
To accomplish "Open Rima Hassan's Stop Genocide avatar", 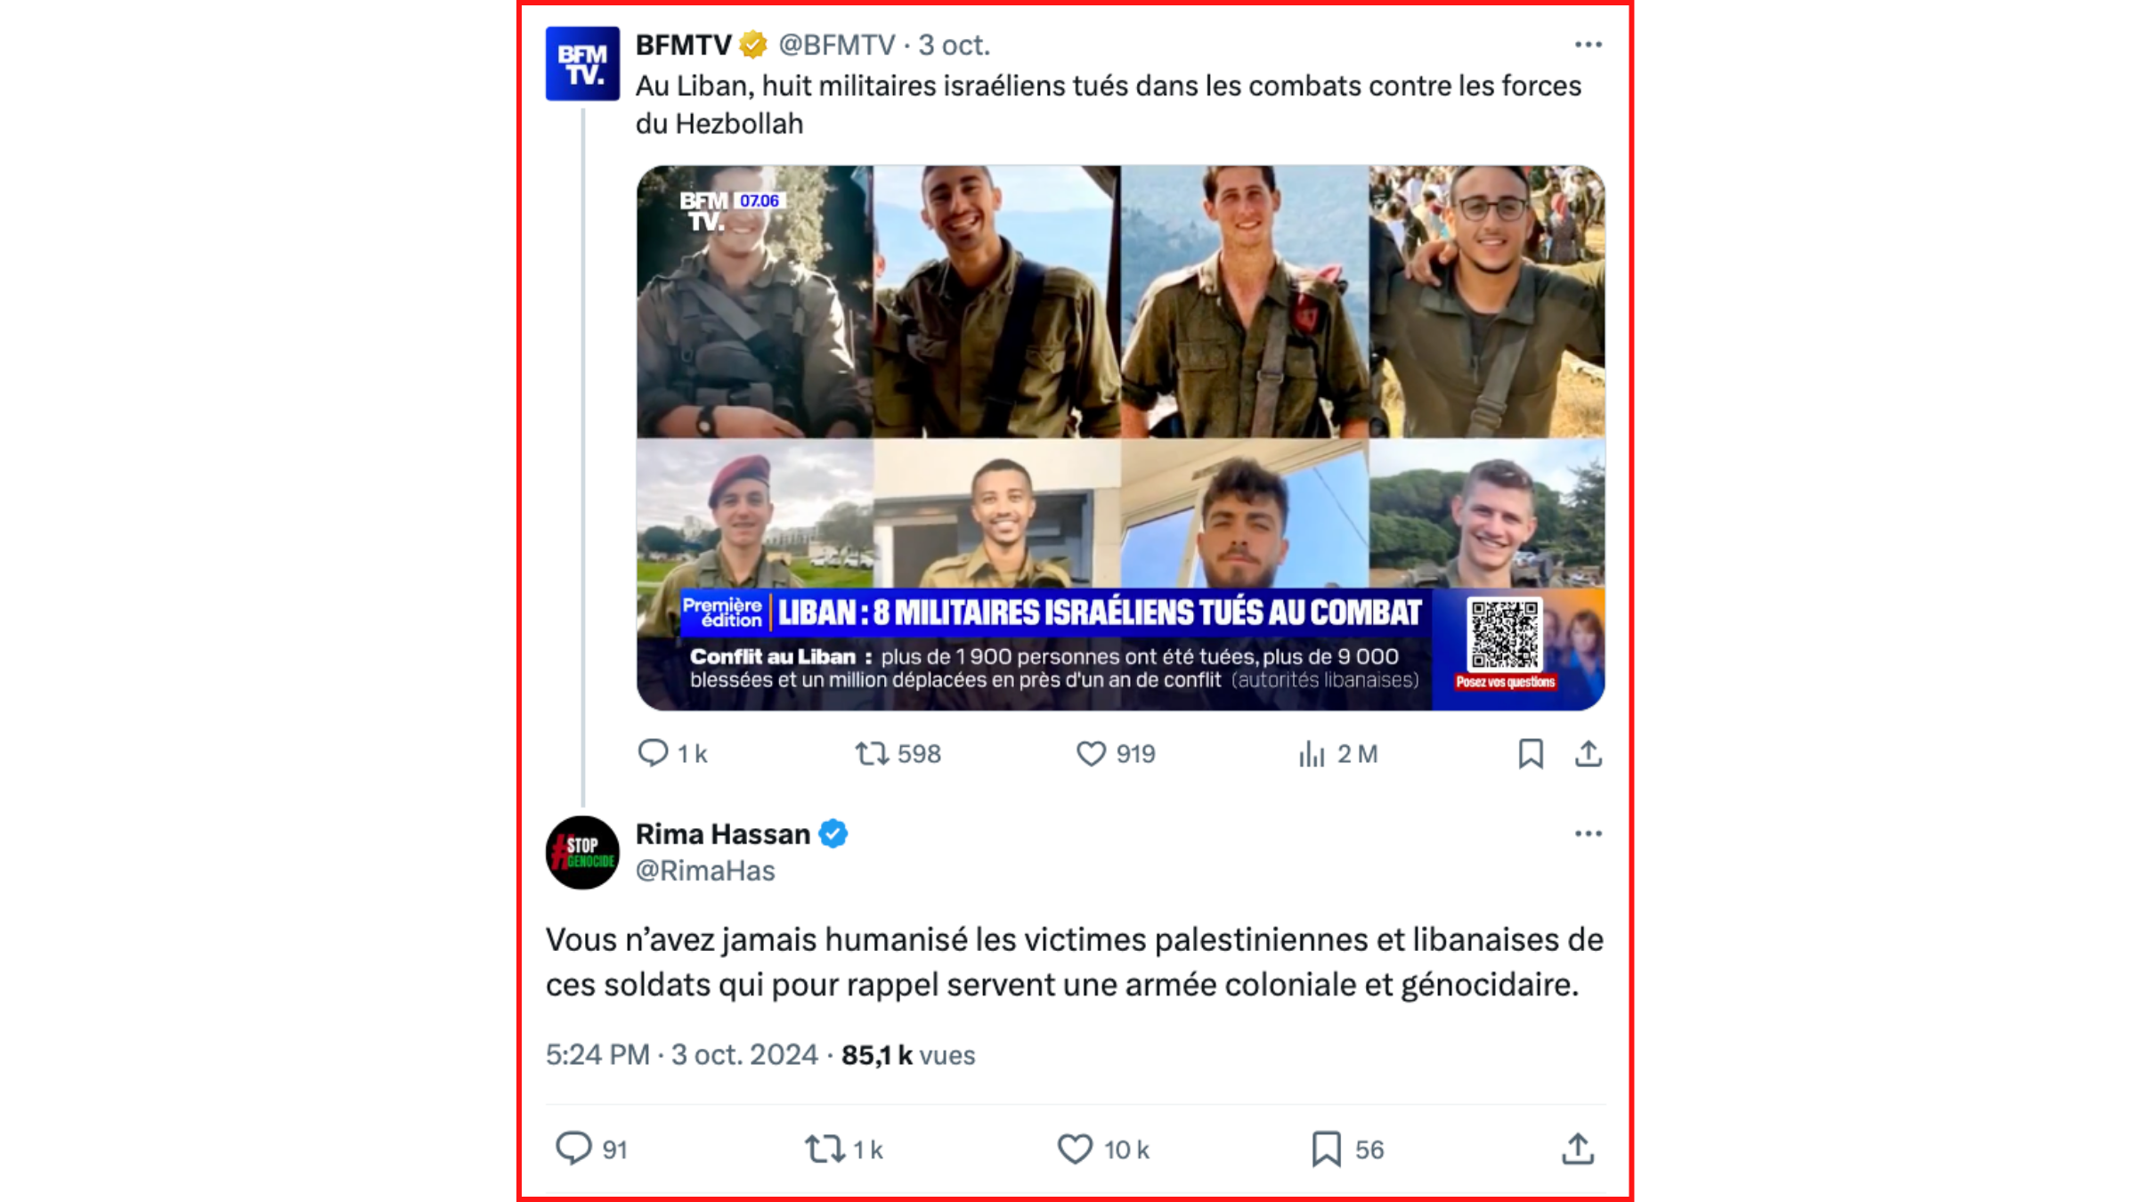I will pyautogui.click(x=582, y=852).
